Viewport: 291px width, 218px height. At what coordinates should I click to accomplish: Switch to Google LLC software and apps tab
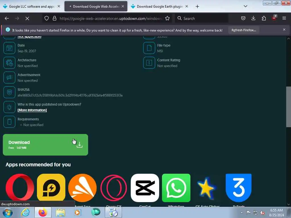[32, 7]
